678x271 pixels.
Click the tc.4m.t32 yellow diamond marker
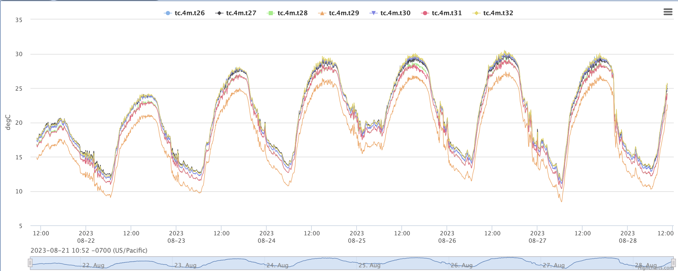[476, 13]
